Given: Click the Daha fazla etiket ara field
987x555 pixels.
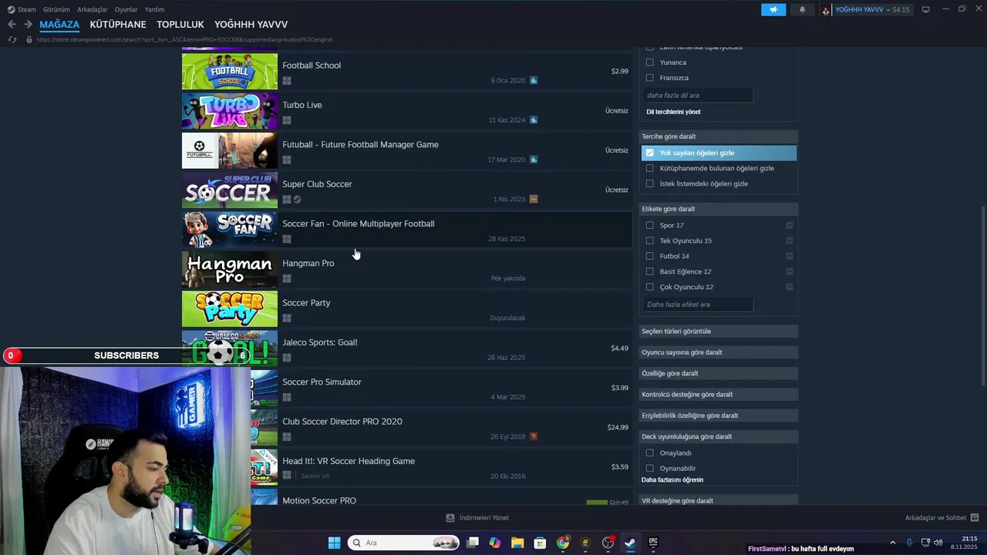Looking at the screenshot, I should point(698,304).
